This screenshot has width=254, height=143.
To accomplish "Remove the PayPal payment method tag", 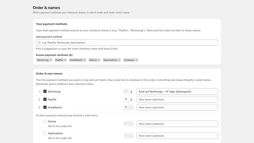I will (x=65, y=60).
